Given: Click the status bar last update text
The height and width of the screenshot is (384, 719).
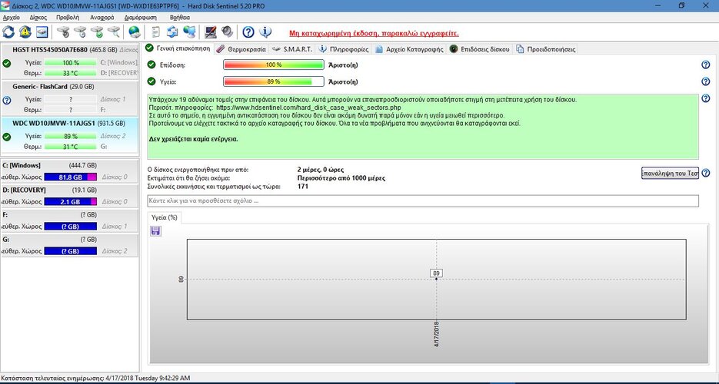Looking at the screenshot, I should 95,379.
